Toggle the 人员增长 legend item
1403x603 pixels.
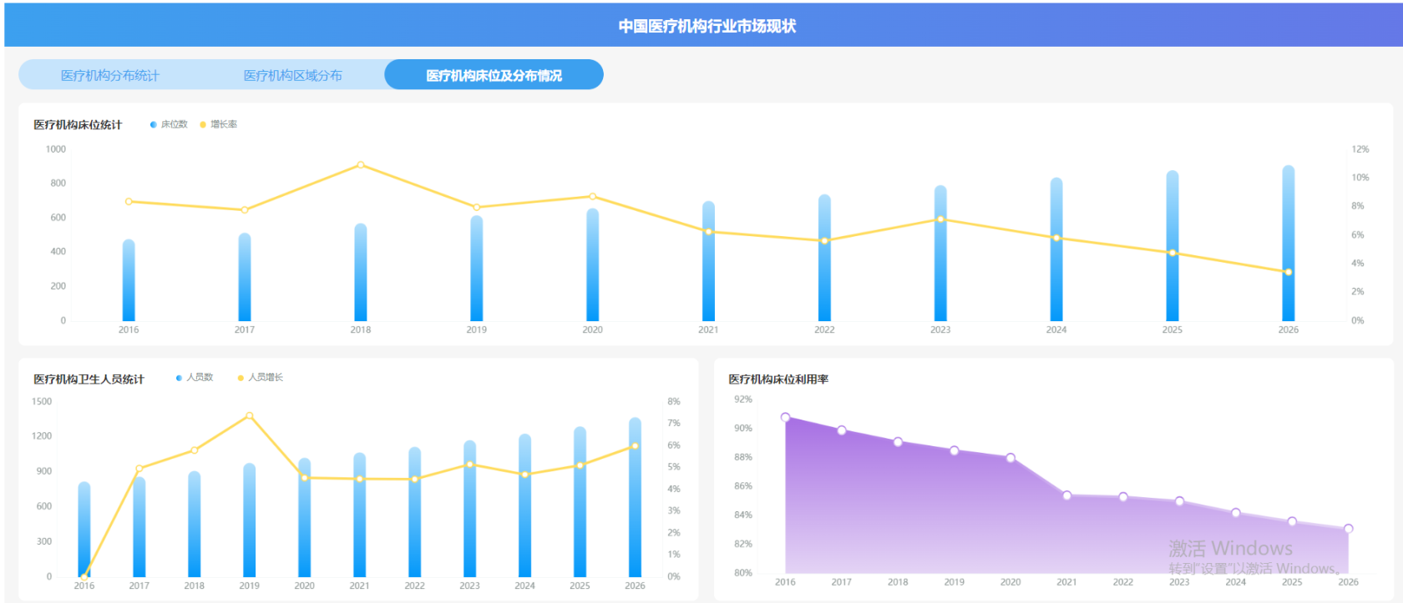(x=261, y=378)
